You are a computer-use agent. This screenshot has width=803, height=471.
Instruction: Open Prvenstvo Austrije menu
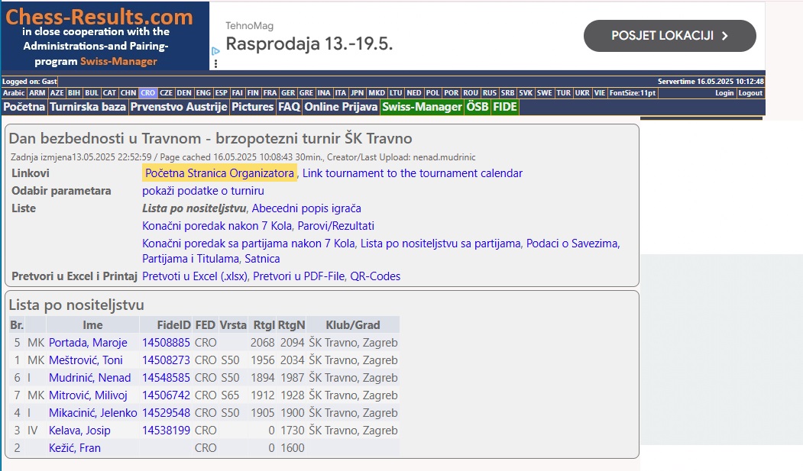coord(179,107)
